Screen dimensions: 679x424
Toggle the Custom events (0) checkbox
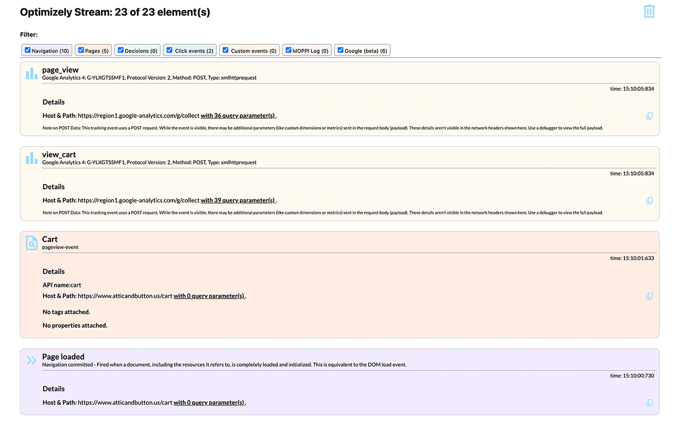pos(225,50)
